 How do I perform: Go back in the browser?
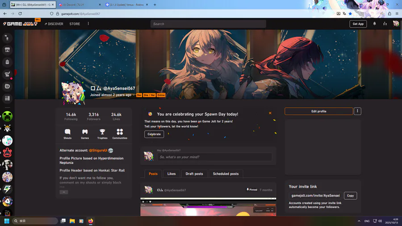[5, 13]
